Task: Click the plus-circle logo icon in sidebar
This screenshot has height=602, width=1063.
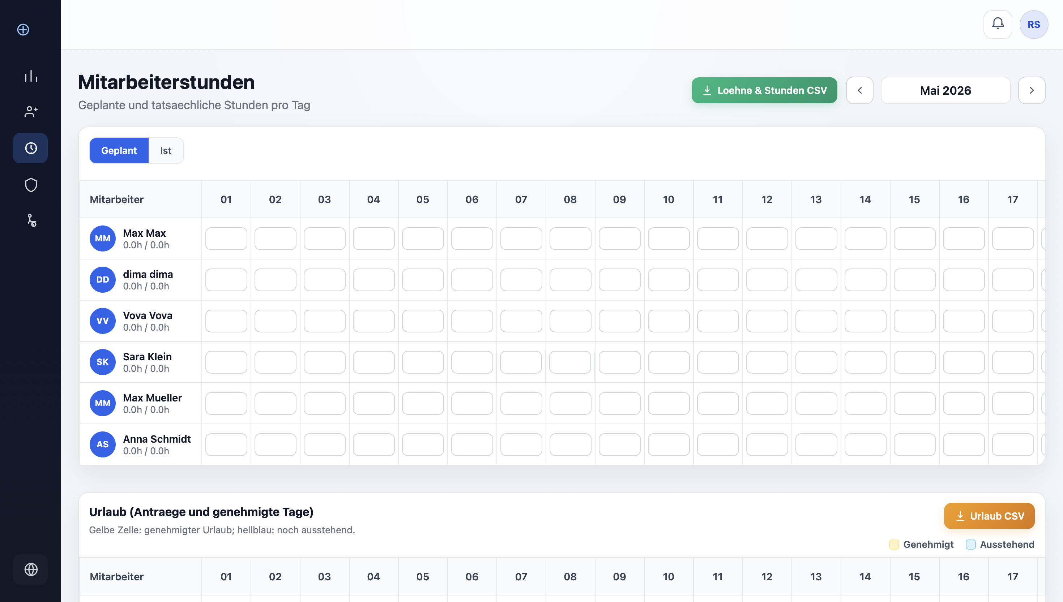Action: tap(23, 29)
